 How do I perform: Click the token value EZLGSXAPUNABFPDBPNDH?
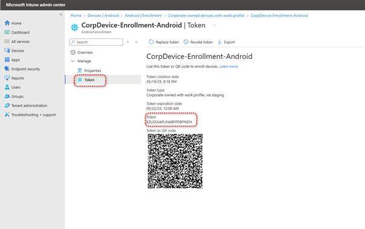[x=170, y=122]
